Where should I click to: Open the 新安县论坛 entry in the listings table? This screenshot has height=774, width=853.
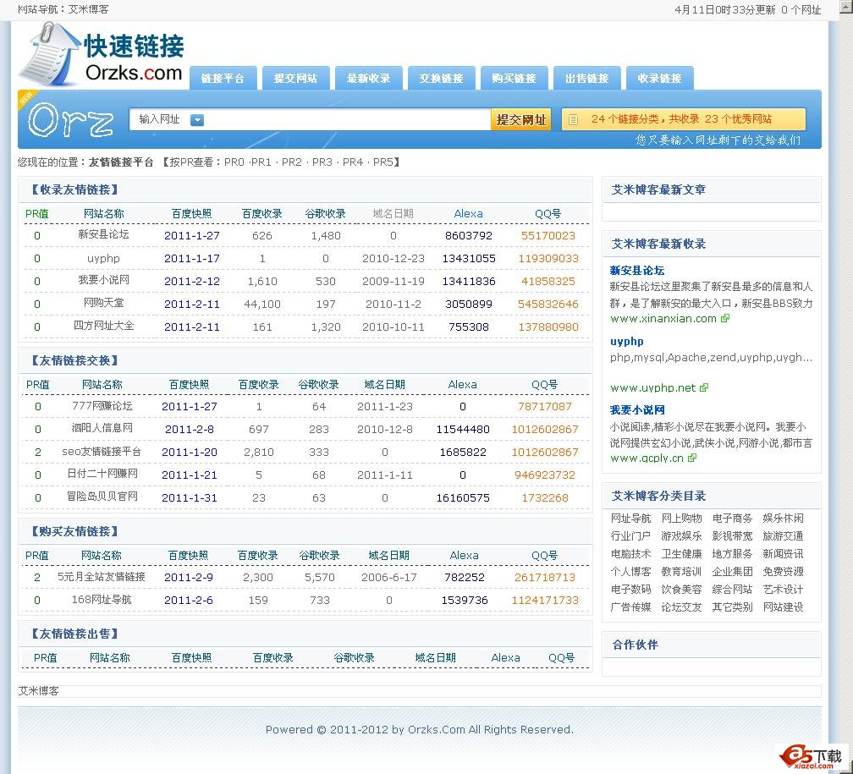coord(103,235)
